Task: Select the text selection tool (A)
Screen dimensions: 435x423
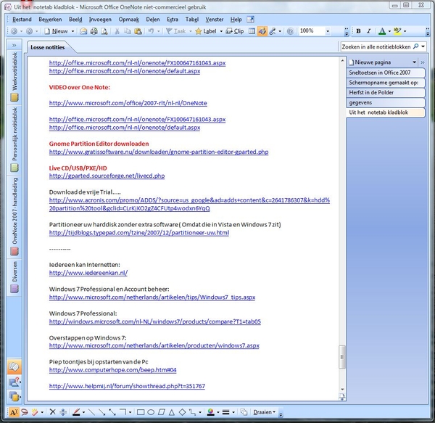Action: pyautogui.click(x=14, y=412)
